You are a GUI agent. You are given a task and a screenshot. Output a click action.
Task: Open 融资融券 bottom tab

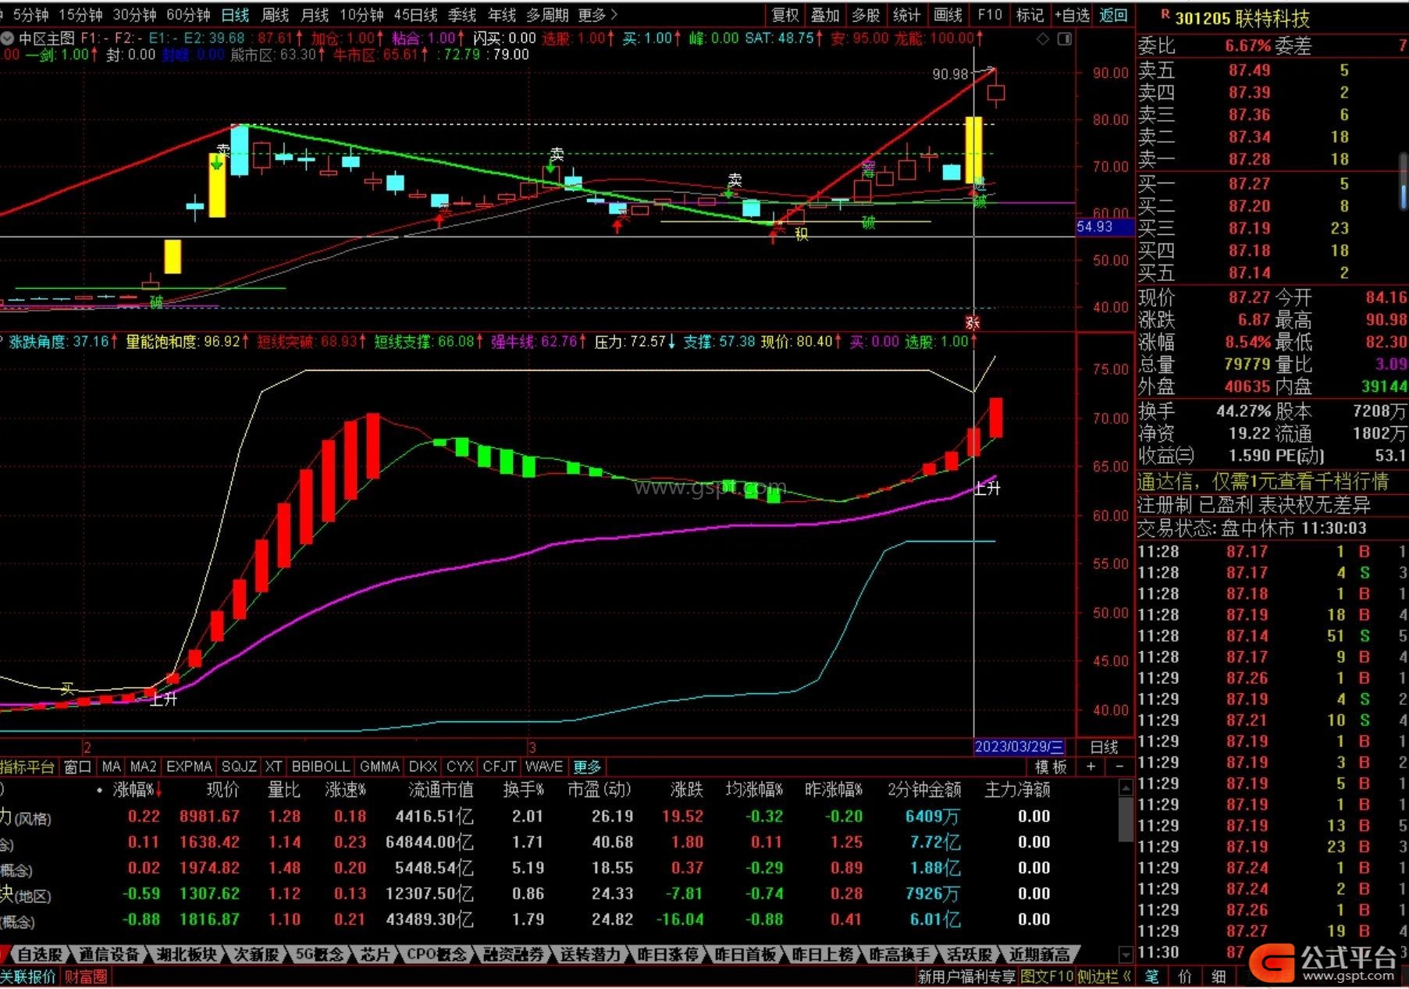pyautogui.click(x=513, y=955)
